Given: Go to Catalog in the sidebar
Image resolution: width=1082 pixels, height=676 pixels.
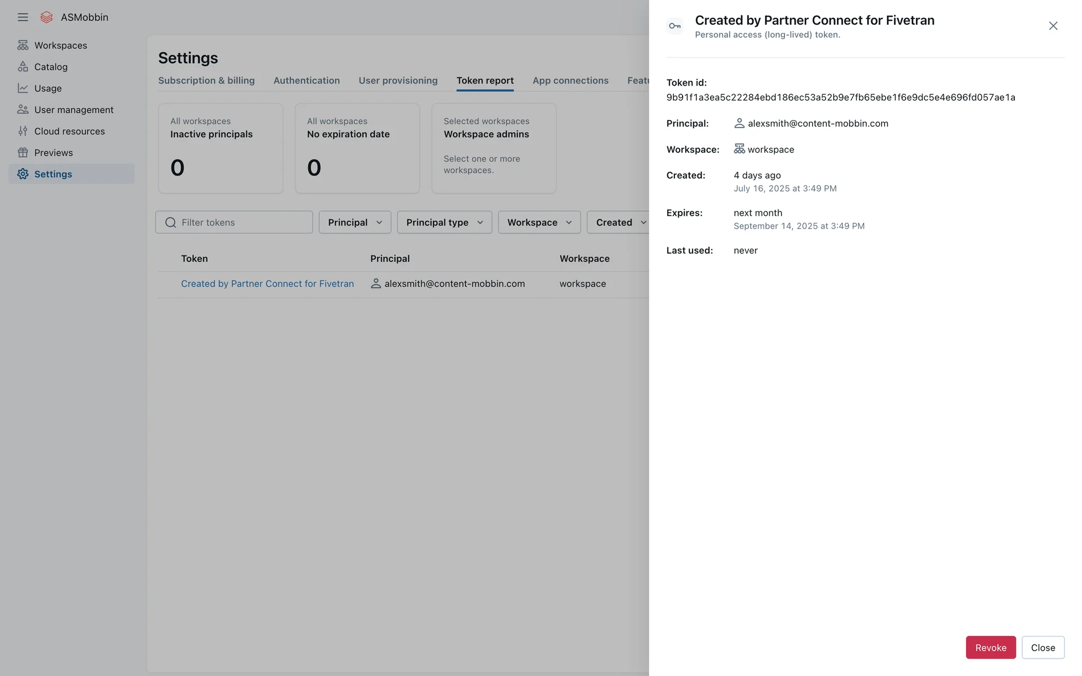Looking at the screenshot, I should [x=51, y=67].
